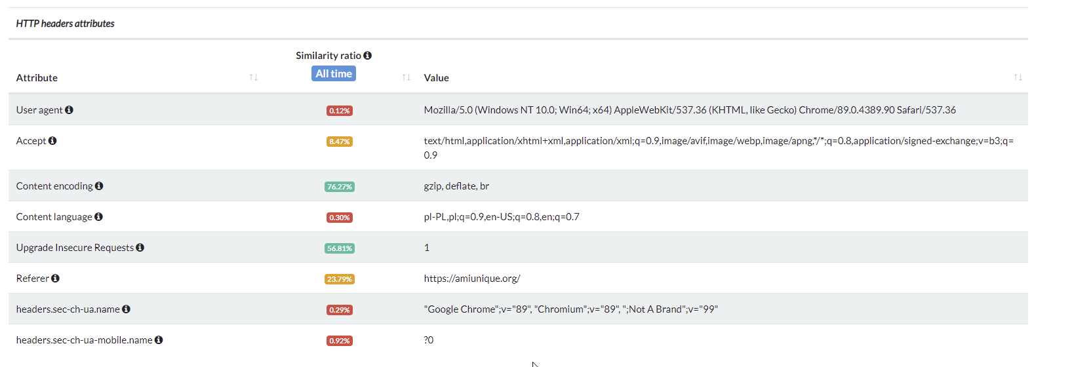This screenshot has width=1076, height=367.
Task: Click the 76.27% Content encoding badge
Action: 340,187
